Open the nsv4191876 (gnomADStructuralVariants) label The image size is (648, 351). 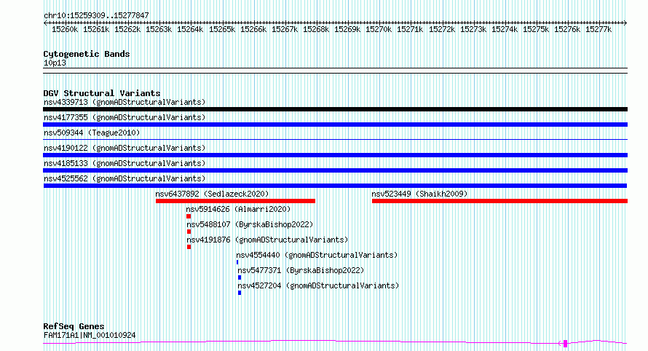click(267, 240)
